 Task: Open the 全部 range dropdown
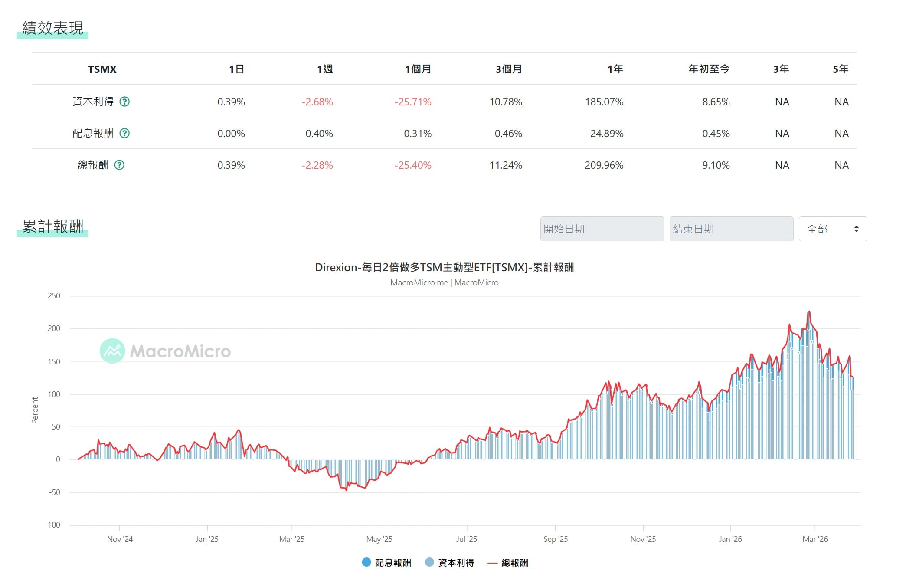(x=832, y=229)
